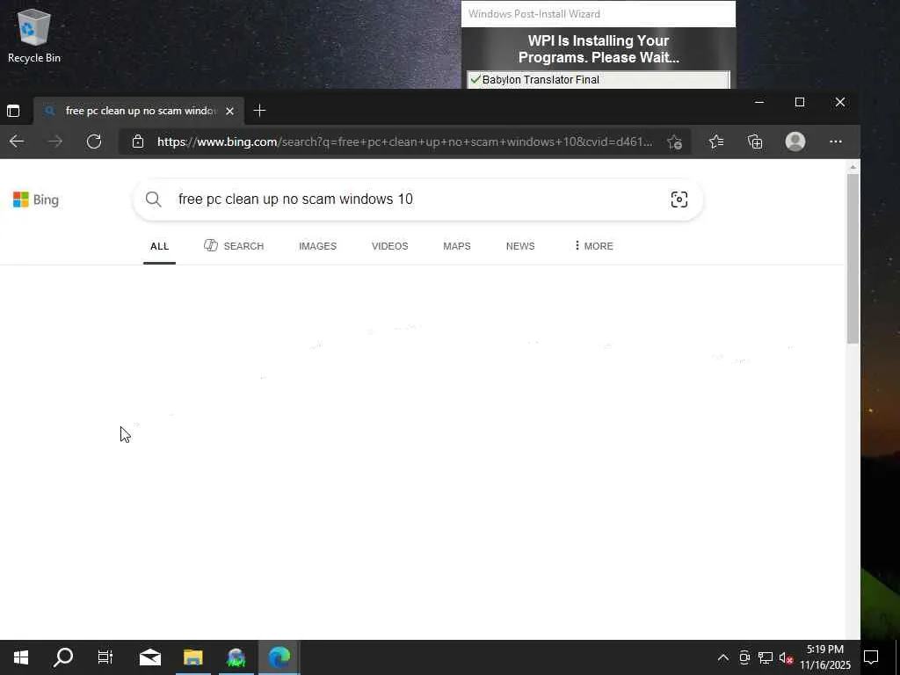900x675 pixels.
Task: Open the clock showing 5:19 PM
Action: (x=825, y=657)
